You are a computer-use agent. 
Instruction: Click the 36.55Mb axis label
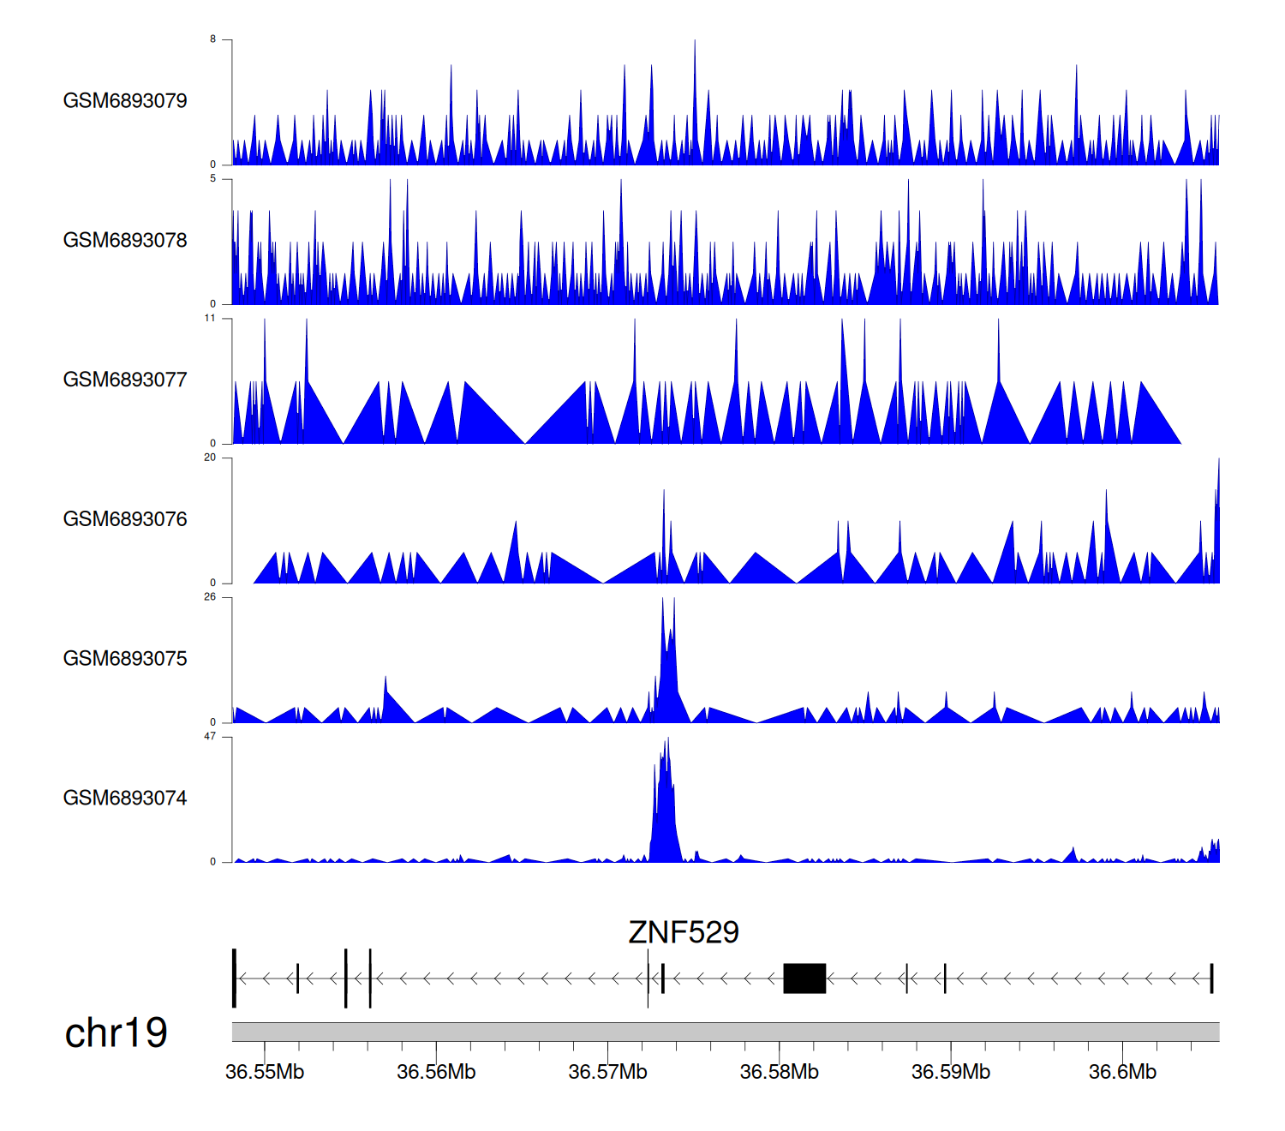pyautogui.click(x=265, y=1072)
